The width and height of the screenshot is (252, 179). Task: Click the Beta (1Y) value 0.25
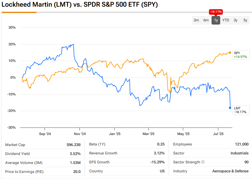(x=161, y=144)
